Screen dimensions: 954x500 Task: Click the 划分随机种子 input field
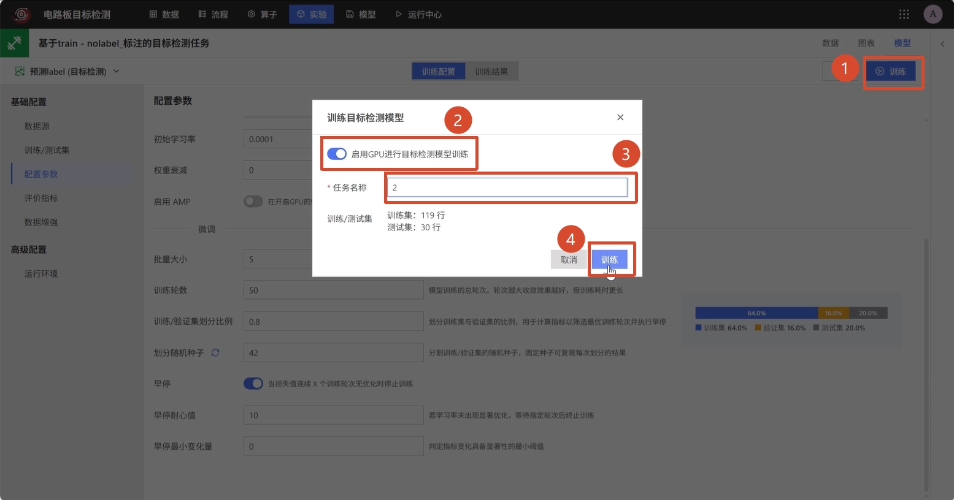[333, 353]
